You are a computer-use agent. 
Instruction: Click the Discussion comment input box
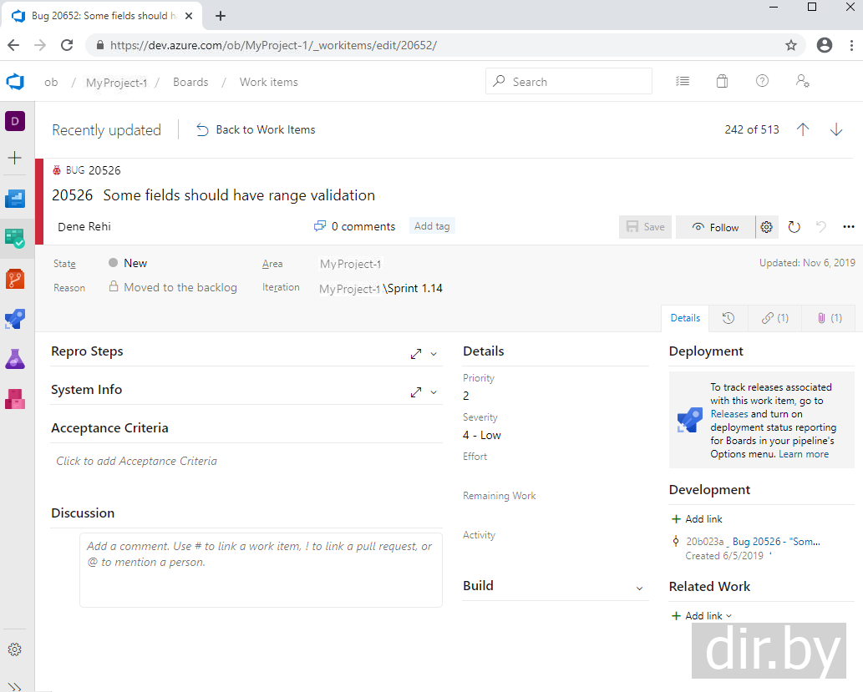tap(261, 569)
